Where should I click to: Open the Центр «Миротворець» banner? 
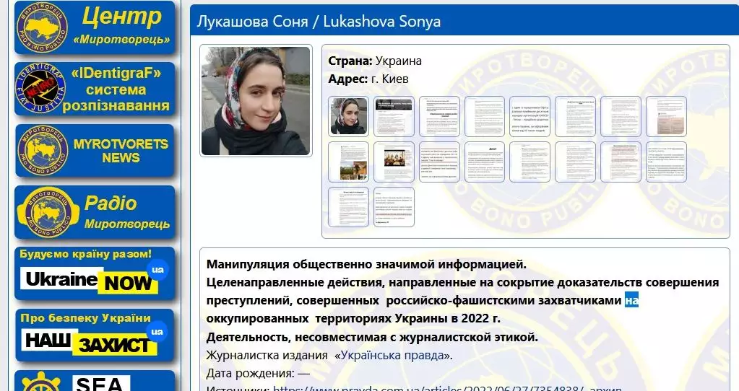pos(95,27)
